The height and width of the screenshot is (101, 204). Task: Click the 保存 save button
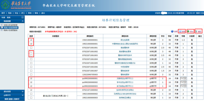pyautogui.click(x=182, y=31)
